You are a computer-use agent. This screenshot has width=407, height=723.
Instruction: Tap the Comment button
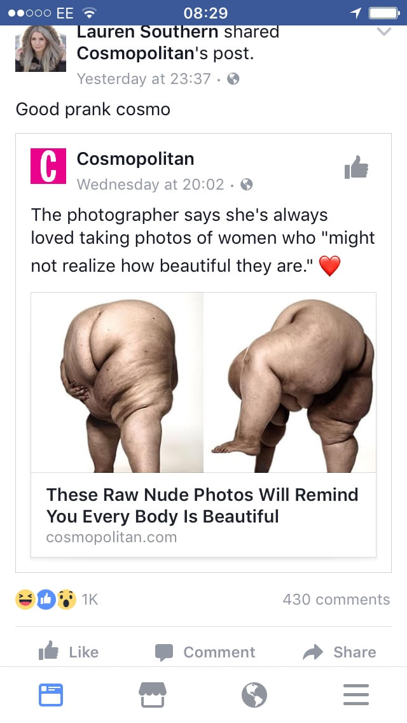coord(205,652)
